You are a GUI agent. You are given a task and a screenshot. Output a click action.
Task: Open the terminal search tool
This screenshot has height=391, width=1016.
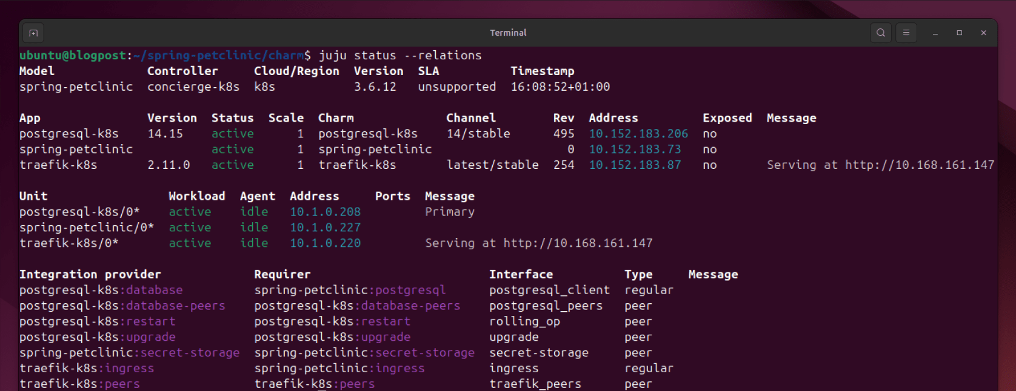point(881,33)
